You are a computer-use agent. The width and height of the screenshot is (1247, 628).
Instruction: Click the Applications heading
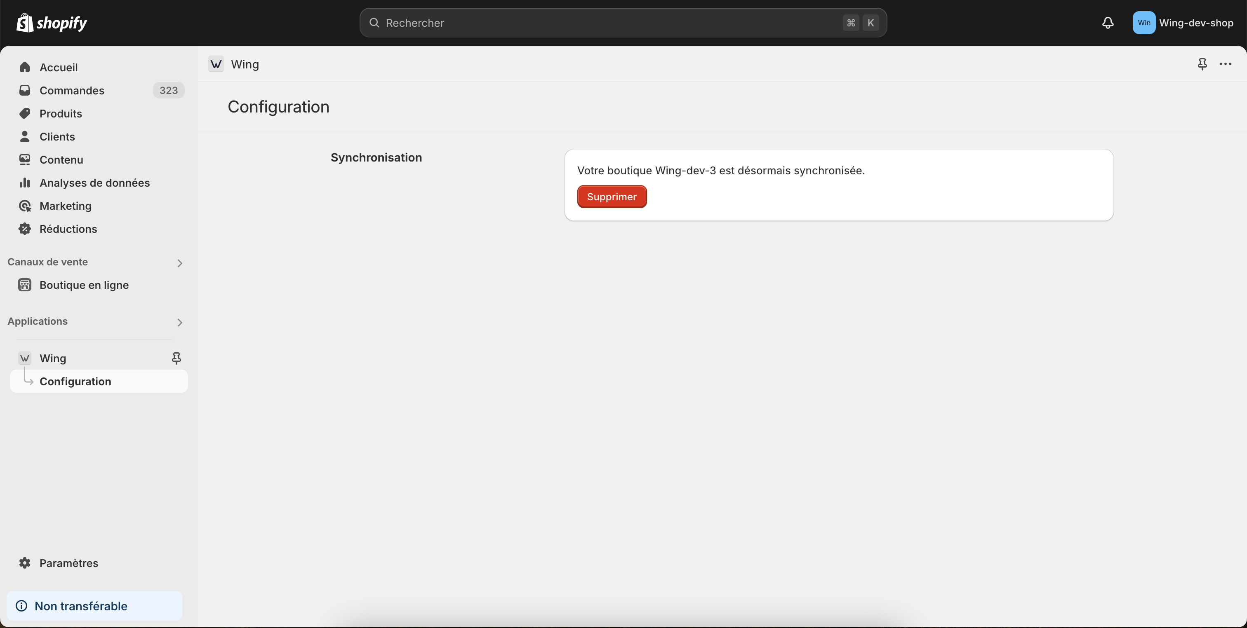(x=37, y=321)
